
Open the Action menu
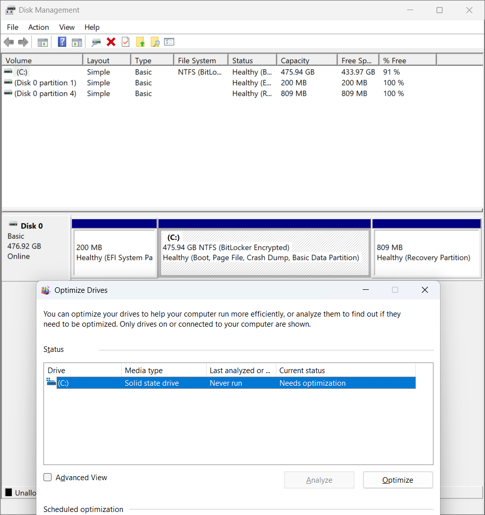tap(38, 27)
